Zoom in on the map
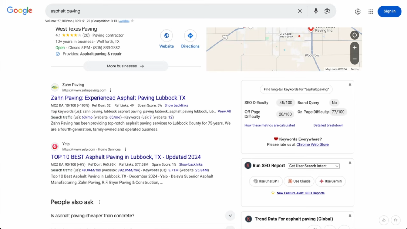 point(354,48)
